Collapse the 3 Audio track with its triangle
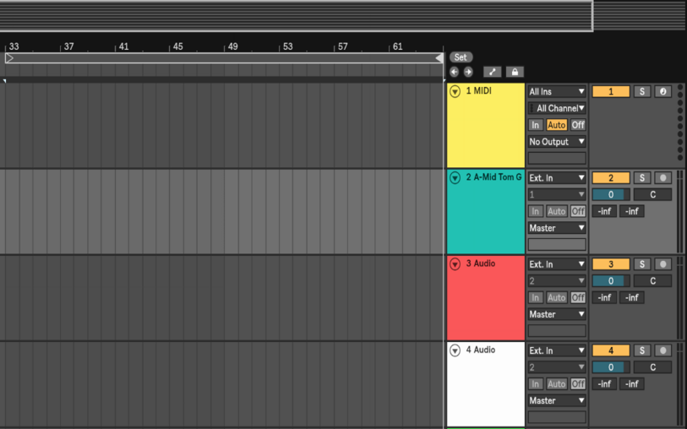 pyautogui.click(x=455, y=264)
